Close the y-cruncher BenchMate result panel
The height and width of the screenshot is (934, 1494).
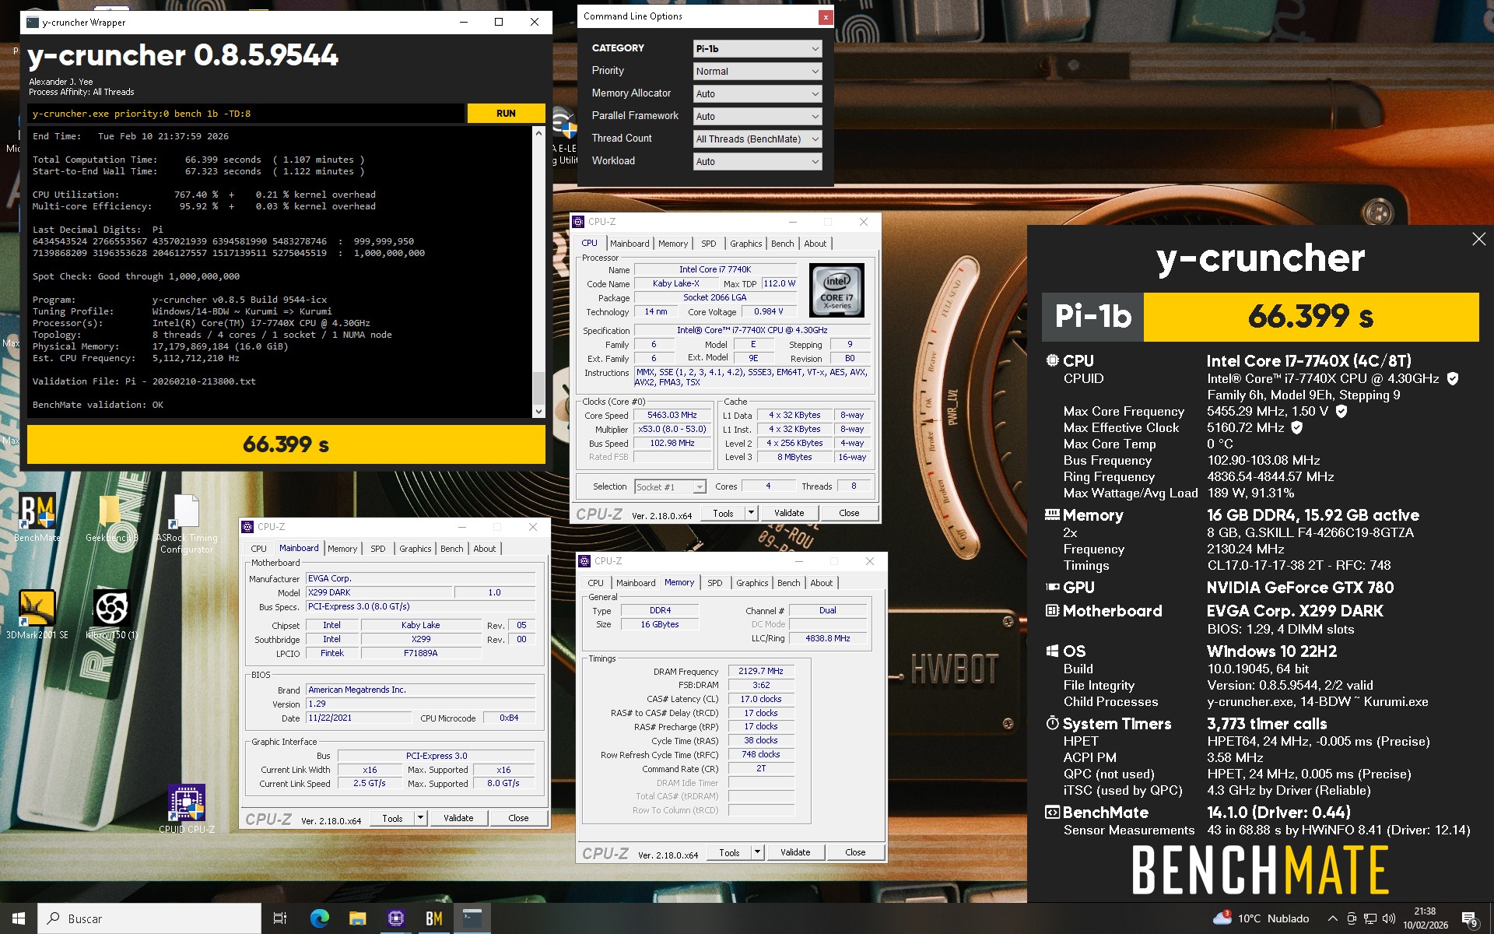coord(1478,240)
